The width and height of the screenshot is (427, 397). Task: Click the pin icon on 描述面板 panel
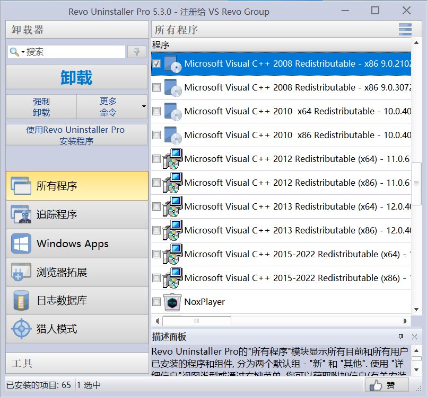pos(402,337)
